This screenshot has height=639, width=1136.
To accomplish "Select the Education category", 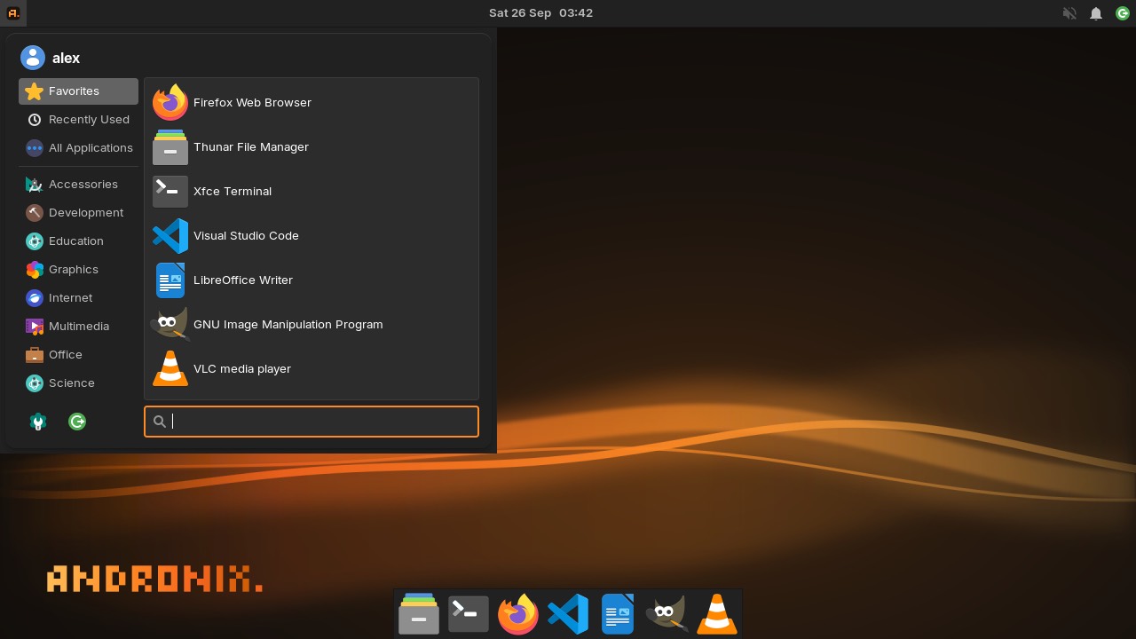I will (x=78, y=241).
